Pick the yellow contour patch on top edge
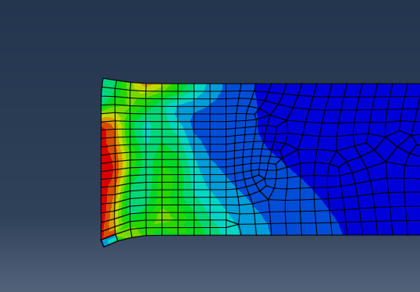This screenshot has width=420, height=292. tap(146, 87)
